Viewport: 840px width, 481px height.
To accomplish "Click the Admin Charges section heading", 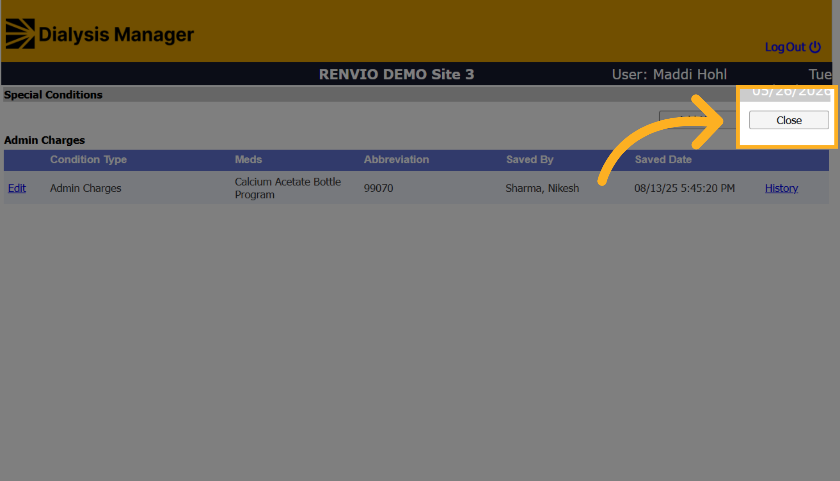I will coord(45,140).
